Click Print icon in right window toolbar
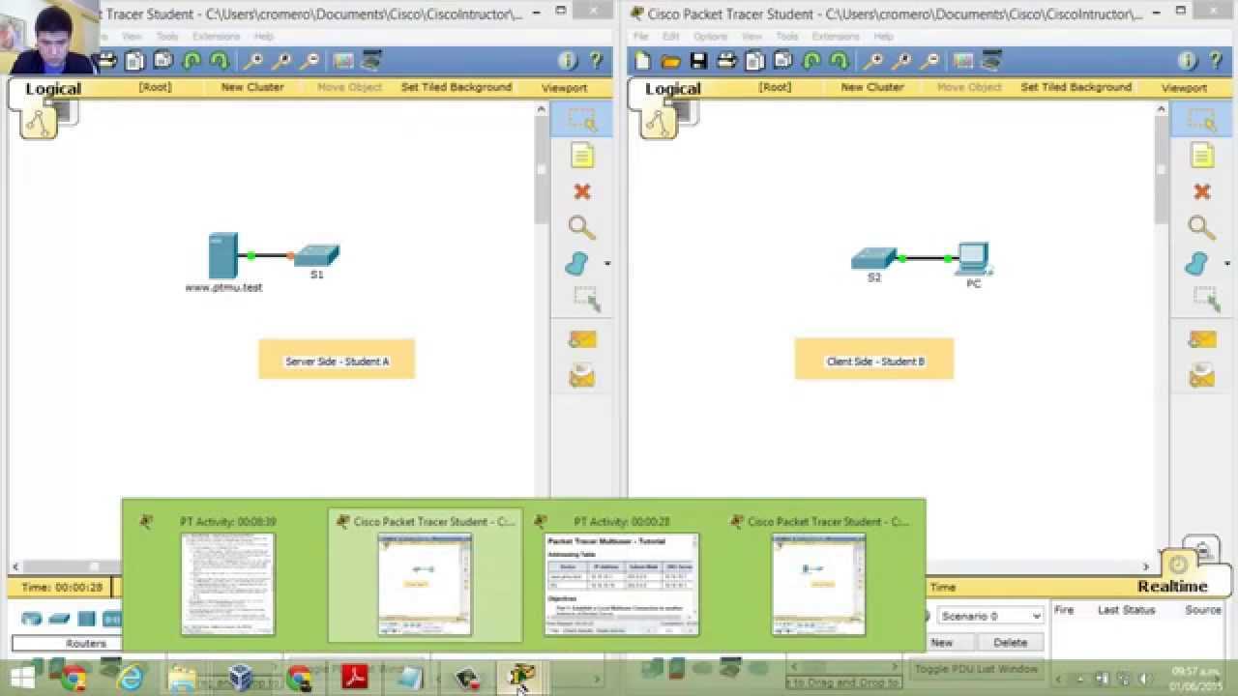Viewport: 1238px width, 696px height. 726,61
